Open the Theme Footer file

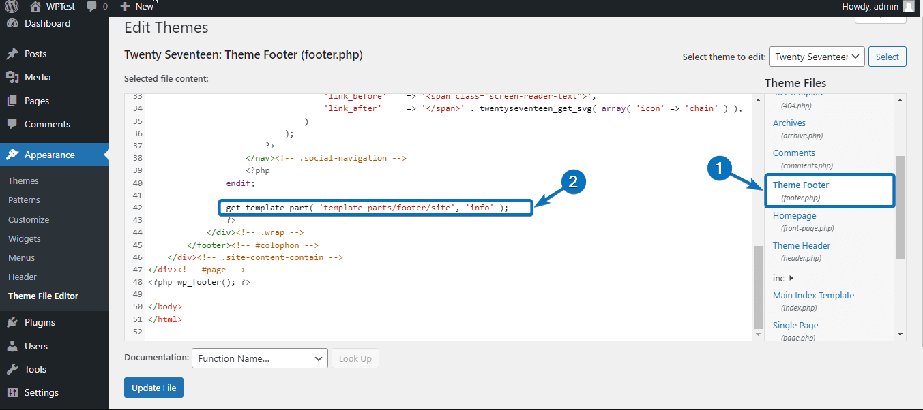pyautogui.click(x=801, y=185)
